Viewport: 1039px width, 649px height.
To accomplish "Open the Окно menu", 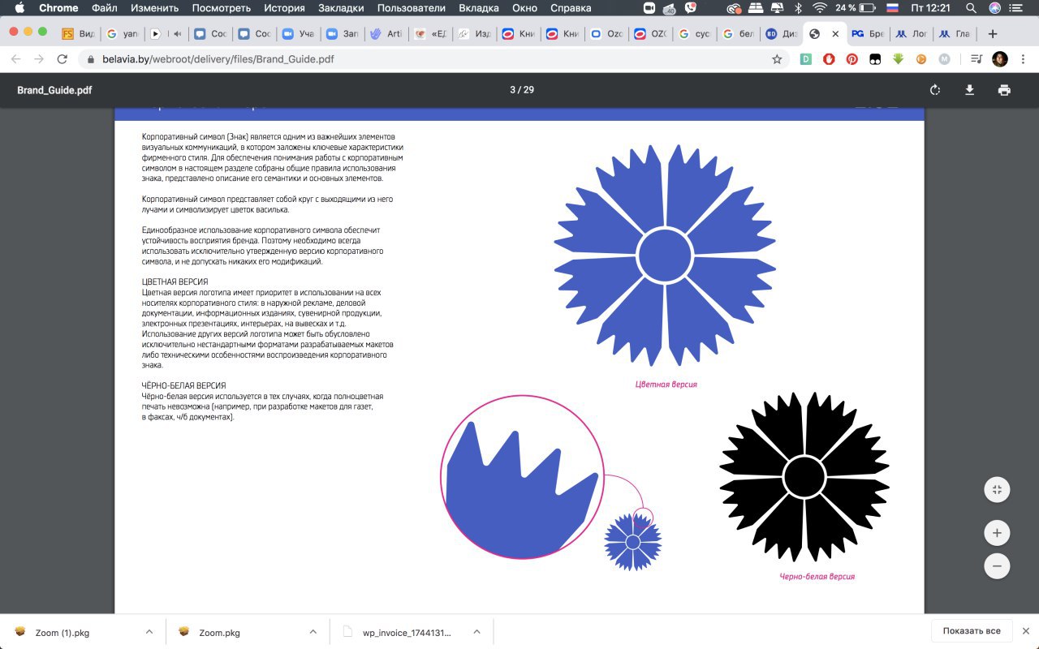I will tap(525, 8).
